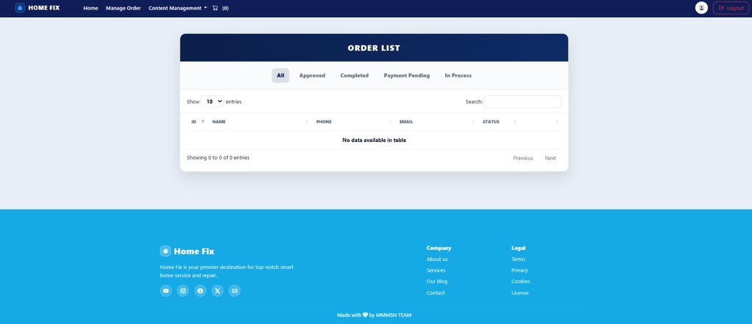752x324 pixels.
Task: Open the X (Twitter) social icon
Action: 217,290
